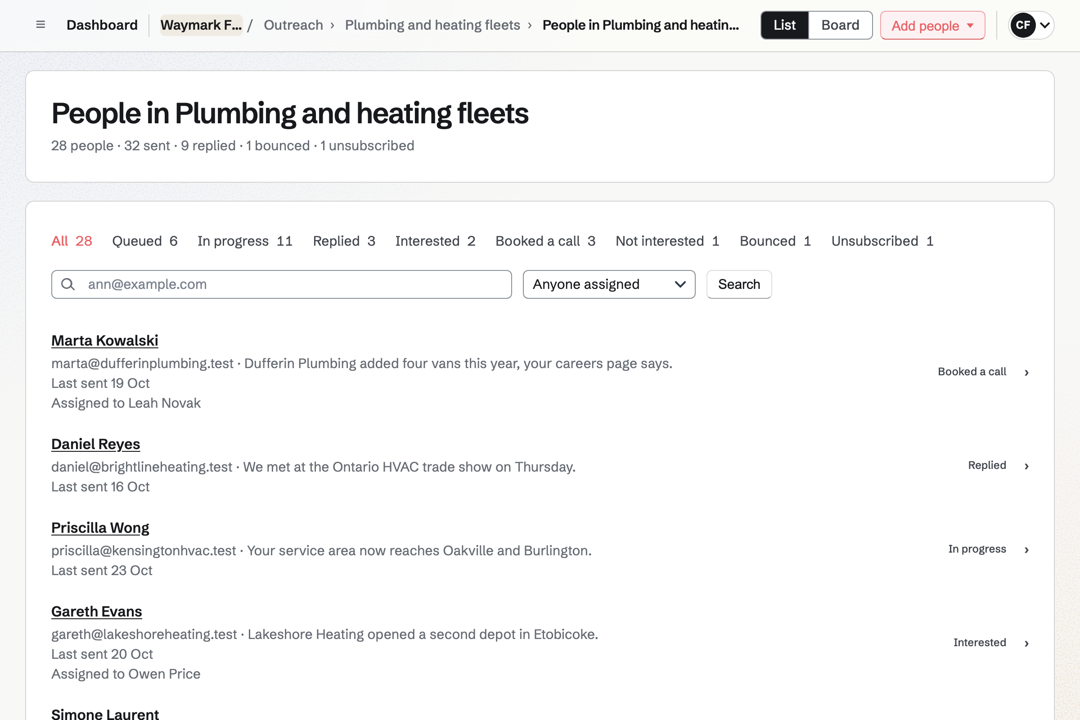This screenshot has height=720, width=1080.
Task: Select the Queued 6 tab
Action: [x=144, y=241]
